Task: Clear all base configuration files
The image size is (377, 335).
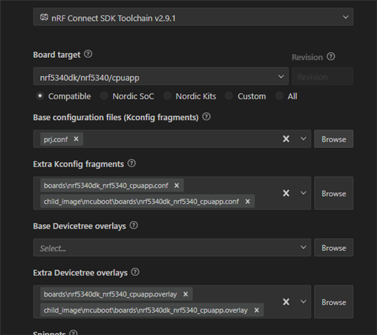Action: (286, 139)
